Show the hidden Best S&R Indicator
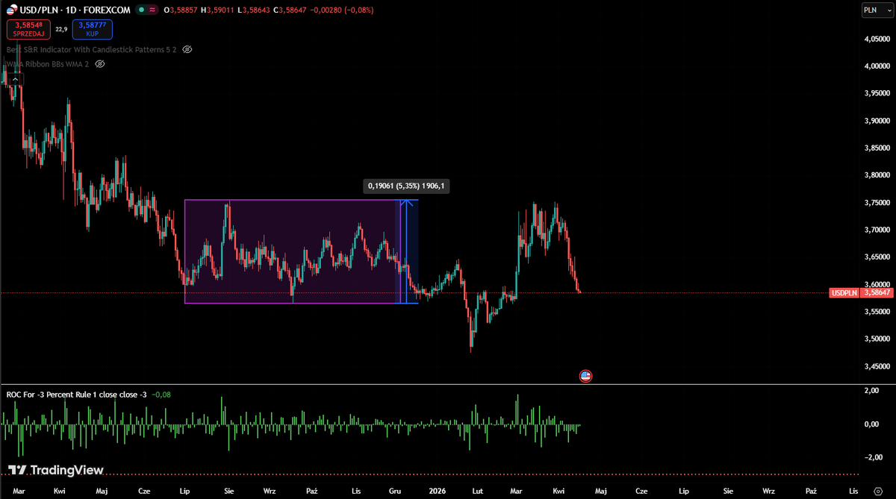Viewport: 896px width, 499px height. pos(187,49)
